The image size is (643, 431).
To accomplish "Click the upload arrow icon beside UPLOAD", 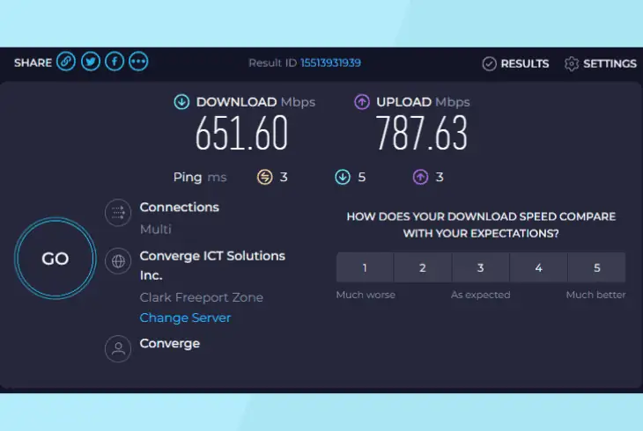I will (362, 102).
